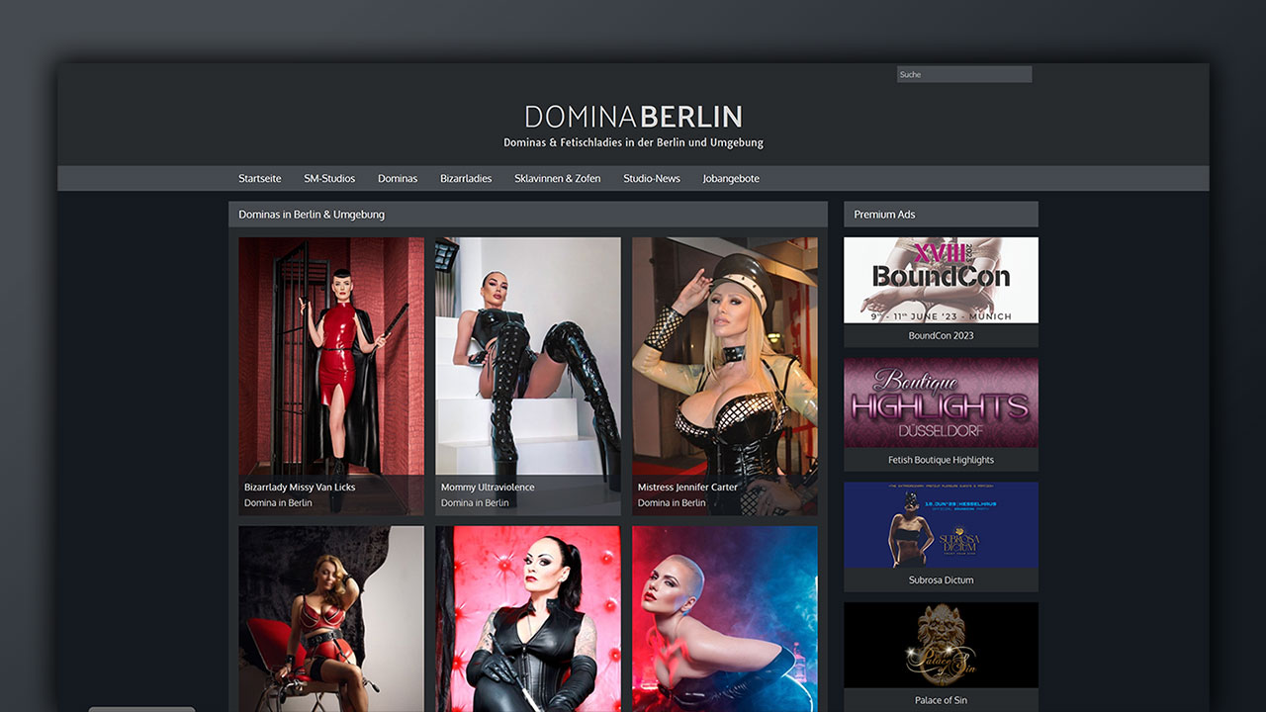Screen dimensions: 1266x712
Task: Select Mistress Jennifer Carter profile picture
Action: (724, 366)
